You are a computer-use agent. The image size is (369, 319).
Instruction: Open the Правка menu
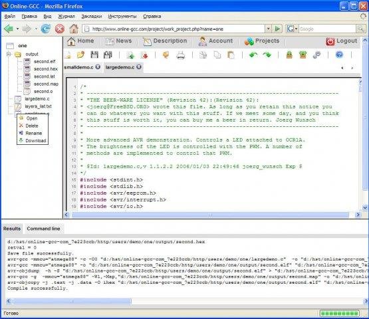tap(29, 16)
